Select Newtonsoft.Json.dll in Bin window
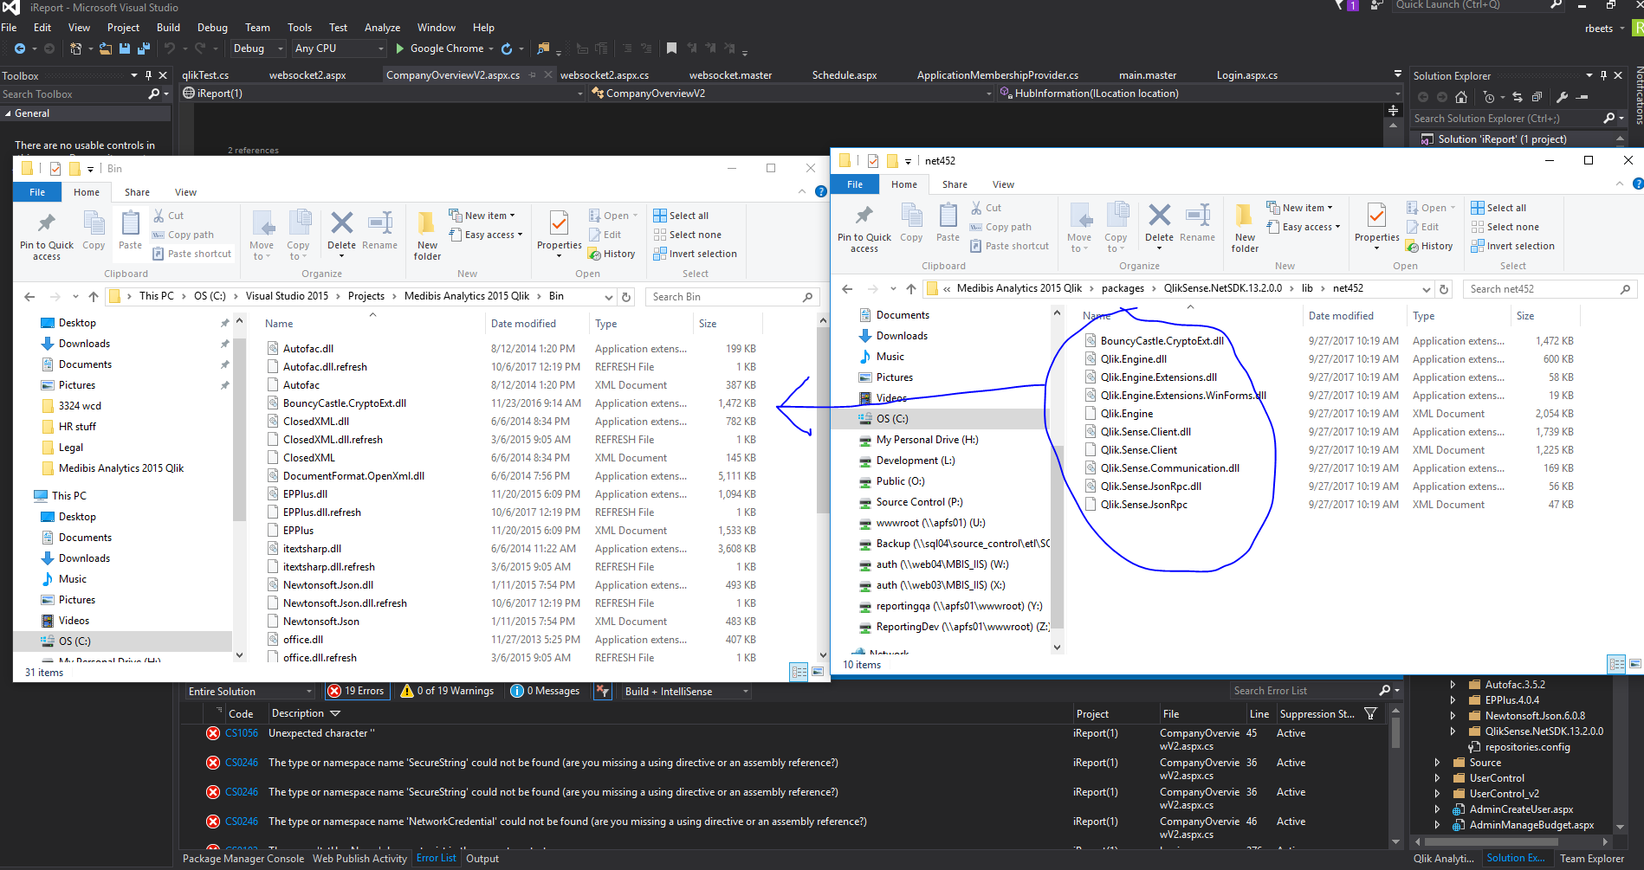 pos(328,585)
